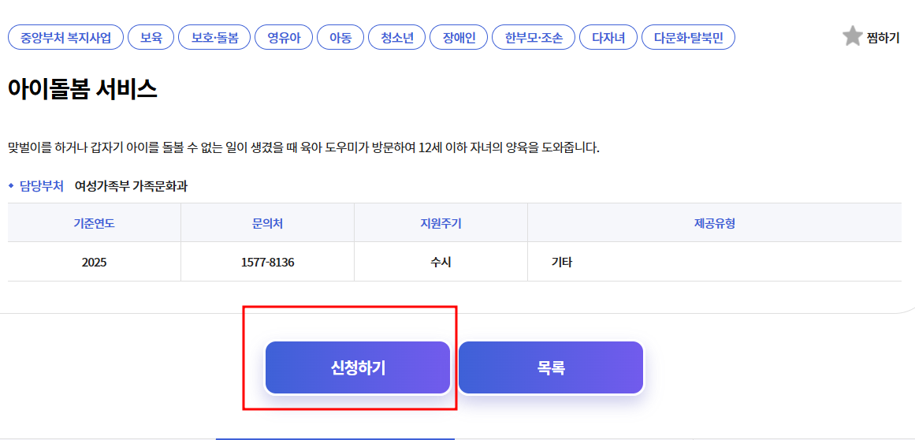The width and height of the screenshot is (915, 440).
Task: Click the 아이돌봄 서비스 heading
Action: (x=82, y=89)
